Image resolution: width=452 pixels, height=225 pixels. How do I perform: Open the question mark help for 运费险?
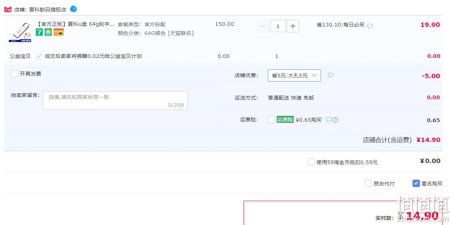coord(335,120)
